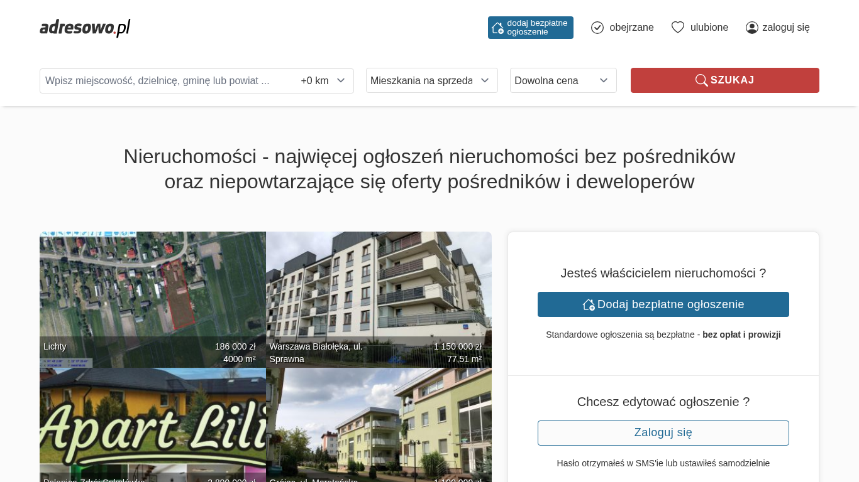
Task: Click the house icon on the Dodaj bezpłatne ogłoszenie button
Action: point(589,304)
